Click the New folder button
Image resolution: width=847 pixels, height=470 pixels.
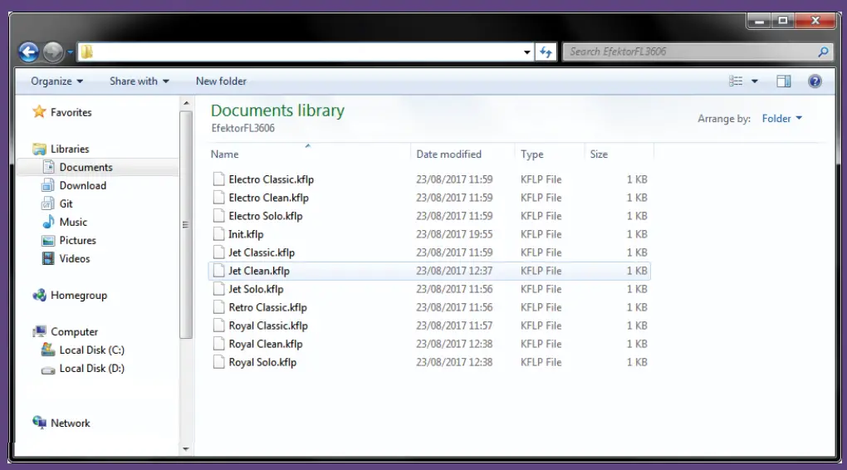click(x=221, y=81)
